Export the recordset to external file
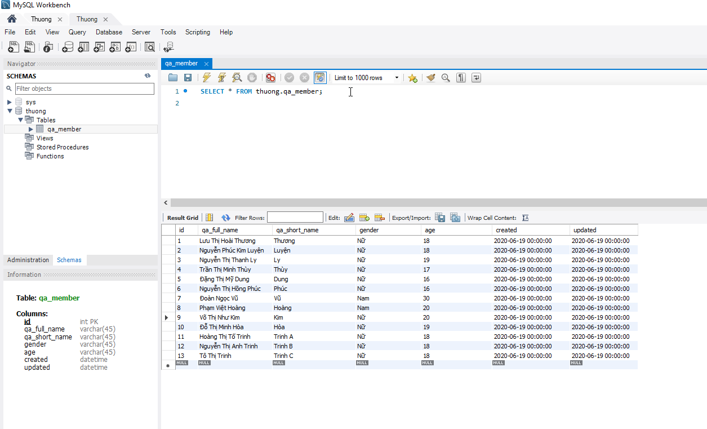 pos(441,218)
